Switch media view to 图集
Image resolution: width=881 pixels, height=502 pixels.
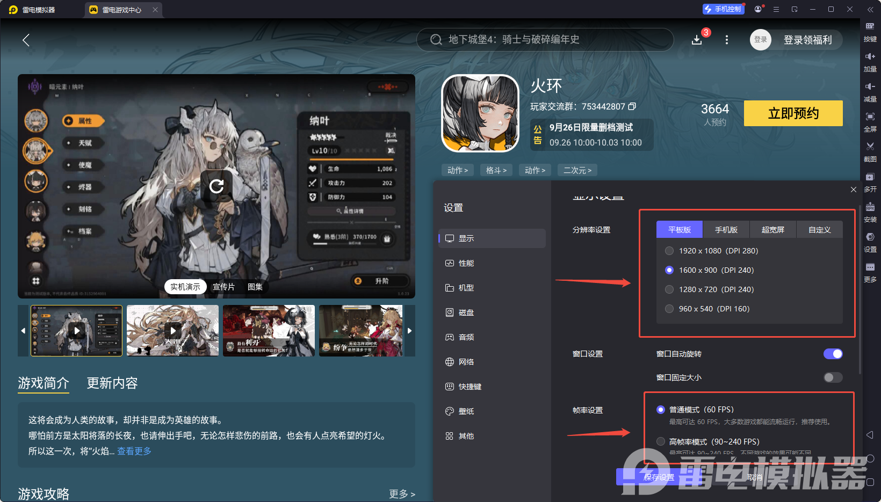[x=255, y=287]
